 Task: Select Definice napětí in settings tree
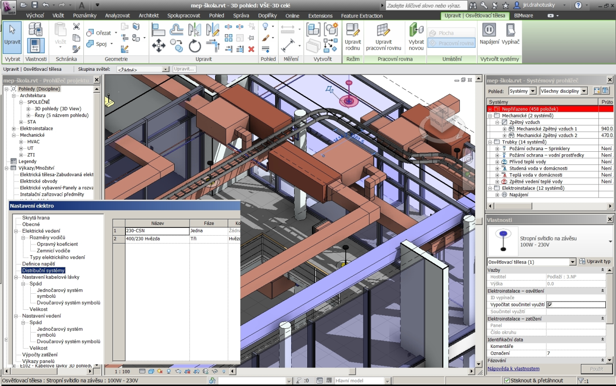tap(39, 264)
